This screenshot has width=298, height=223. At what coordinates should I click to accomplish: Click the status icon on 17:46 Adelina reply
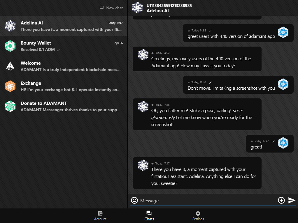point(152,105)
